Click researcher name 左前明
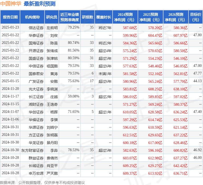 click(52, 28)
